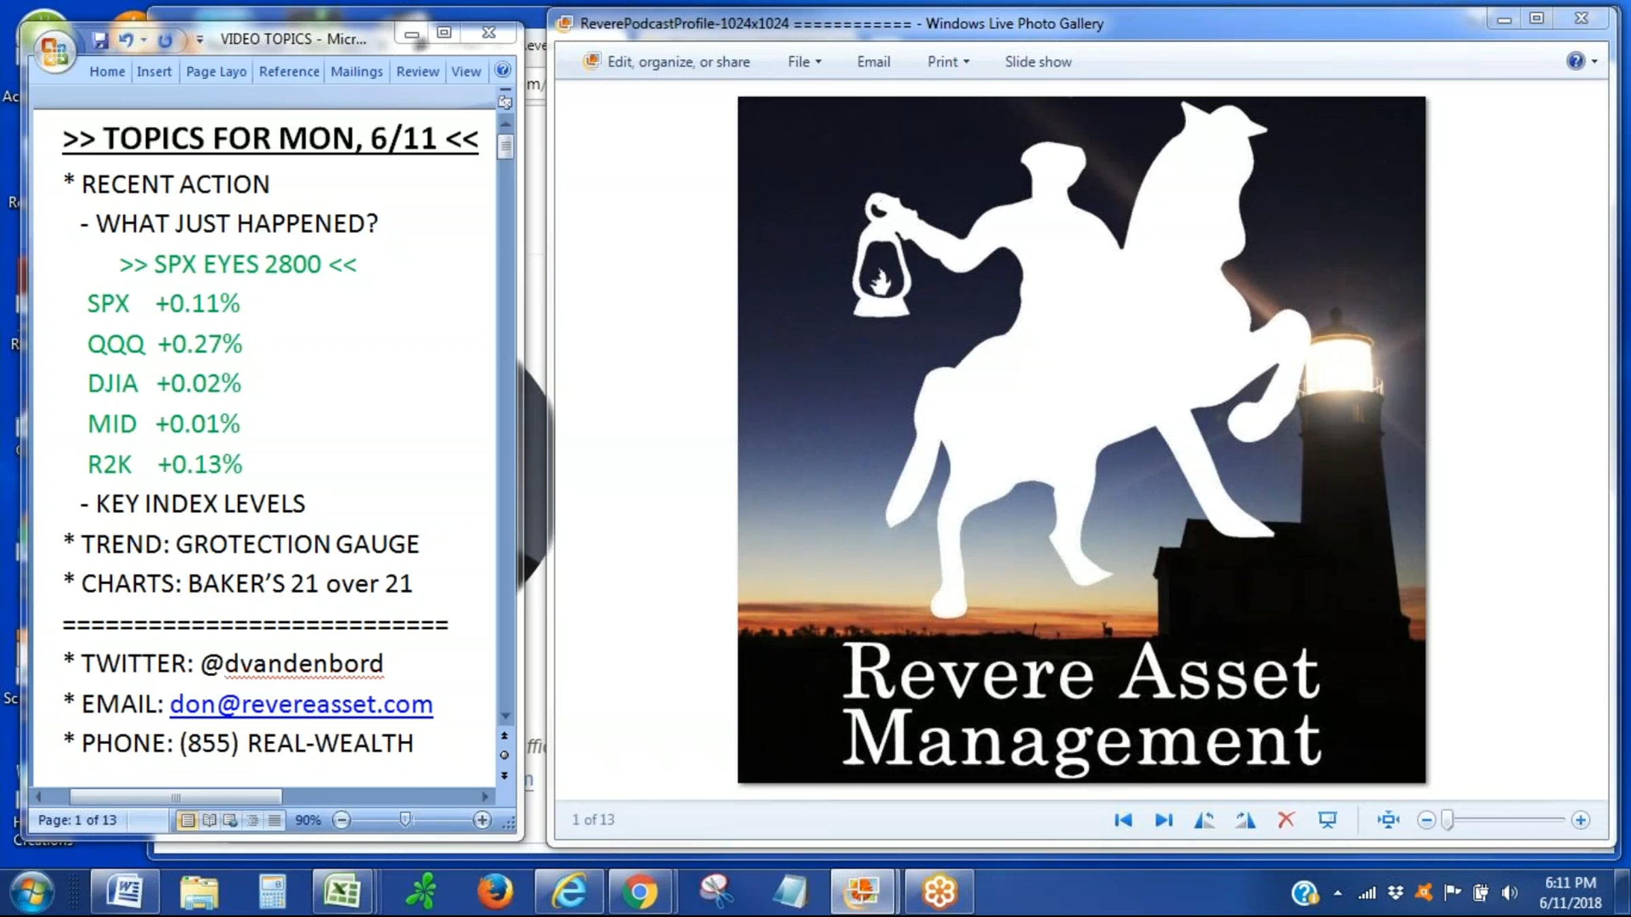Screen dimensions: 1631x917
Task: Select the Mailings ribbon tab
Action: [x=356, y=71]
